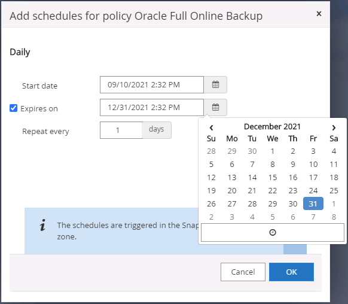Select December 1 in the calendar
The width and height of the screenshot is (348, 304).
coord(272,151)
